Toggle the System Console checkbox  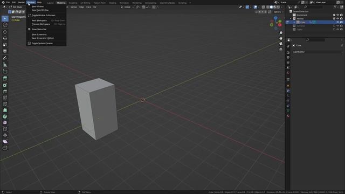pos(29,43)
